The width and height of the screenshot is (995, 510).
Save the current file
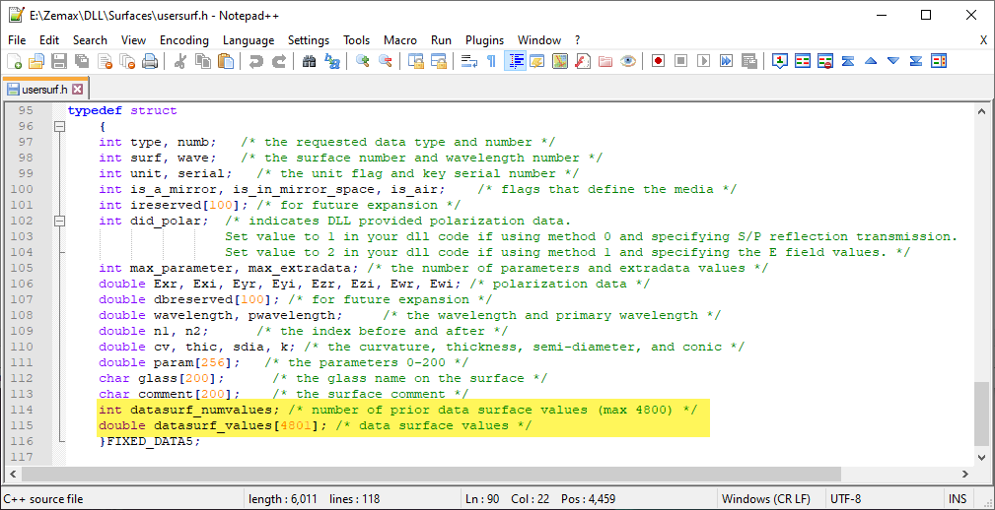click(59, 61)
